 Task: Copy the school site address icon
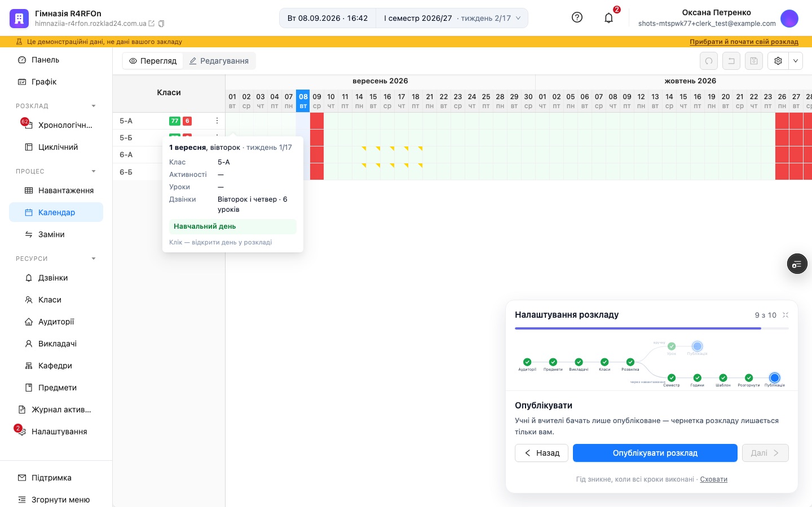coord(161,24)
